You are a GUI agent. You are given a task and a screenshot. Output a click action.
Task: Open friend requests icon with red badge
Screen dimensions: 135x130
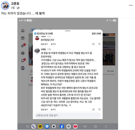(23, 45)
